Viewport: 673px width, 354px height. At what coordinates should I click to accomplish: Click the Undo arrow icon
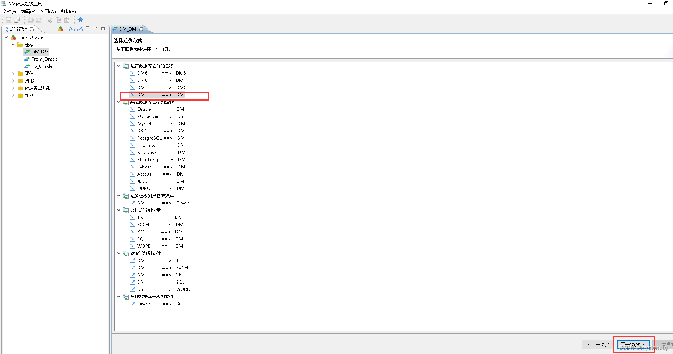point(31,20)
